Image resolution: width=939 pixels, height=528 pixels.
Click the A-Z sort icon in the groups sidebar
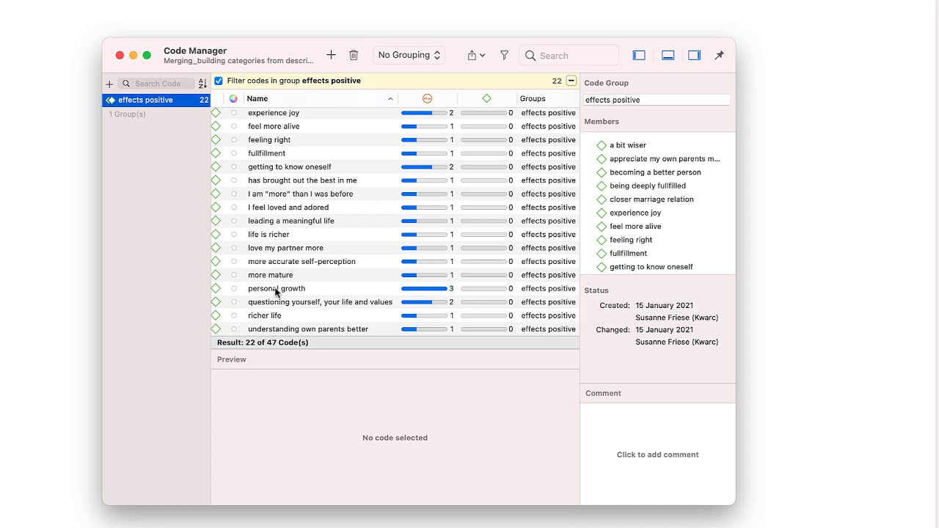[x=202, y=84]
